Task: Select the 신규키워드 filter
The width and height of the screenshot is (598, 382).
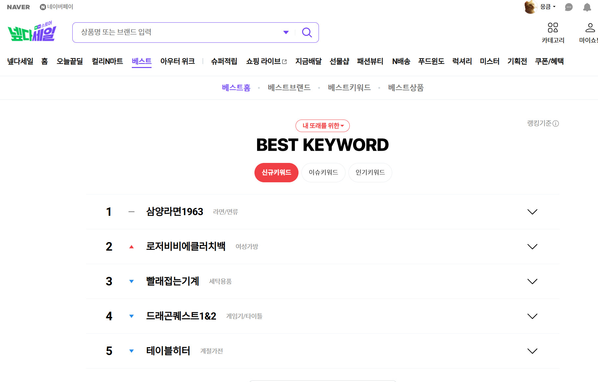Action: point(276,172)
